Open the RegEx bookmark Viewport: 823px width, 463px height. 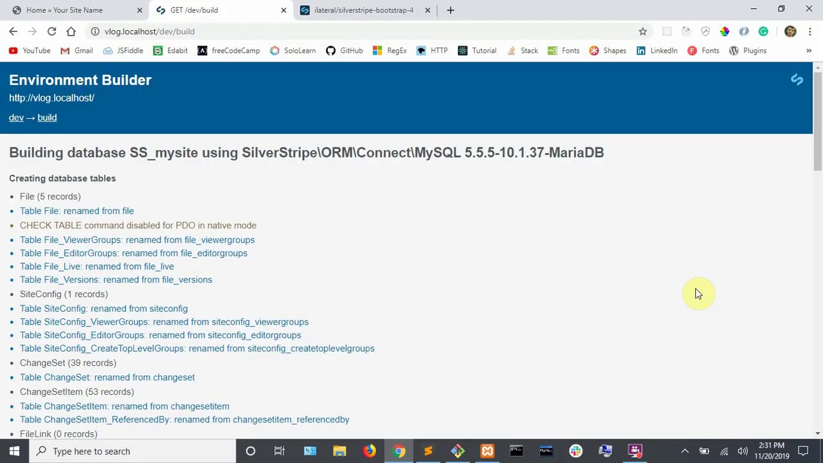pos(390,51)
